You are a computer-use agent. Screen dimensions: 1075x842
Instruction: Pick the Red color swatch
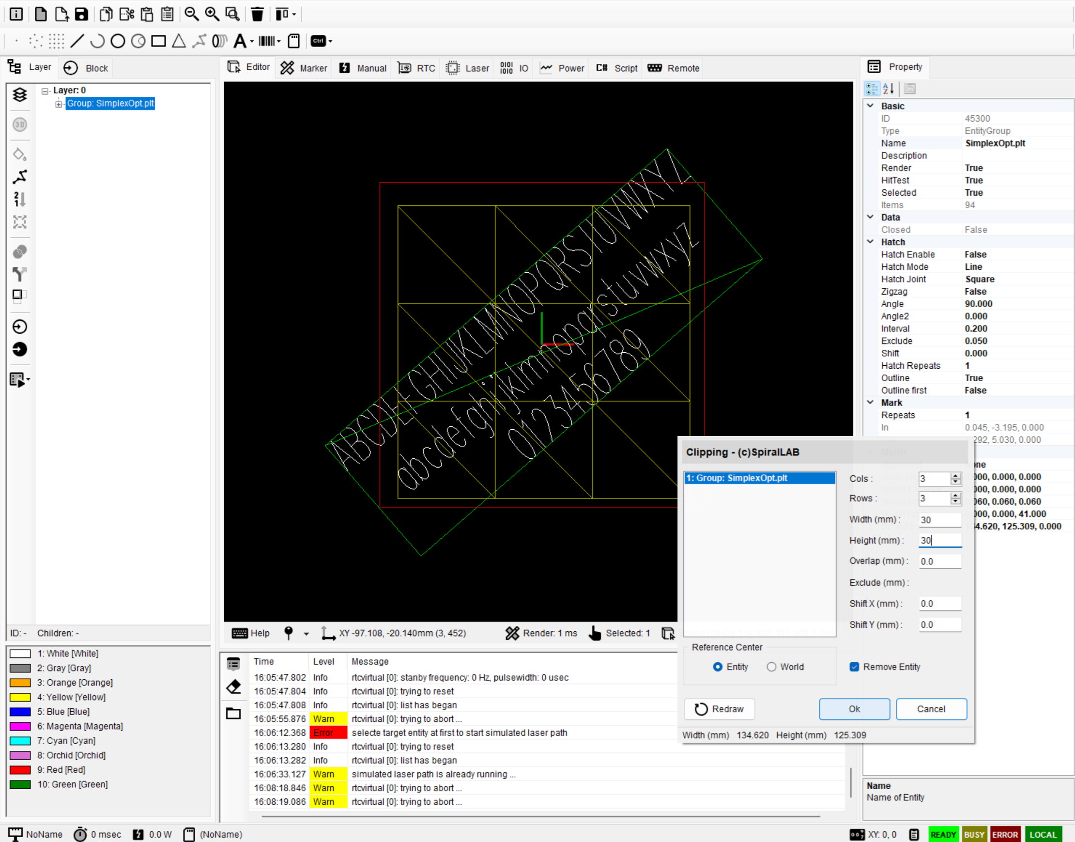[x=20, y=770]
